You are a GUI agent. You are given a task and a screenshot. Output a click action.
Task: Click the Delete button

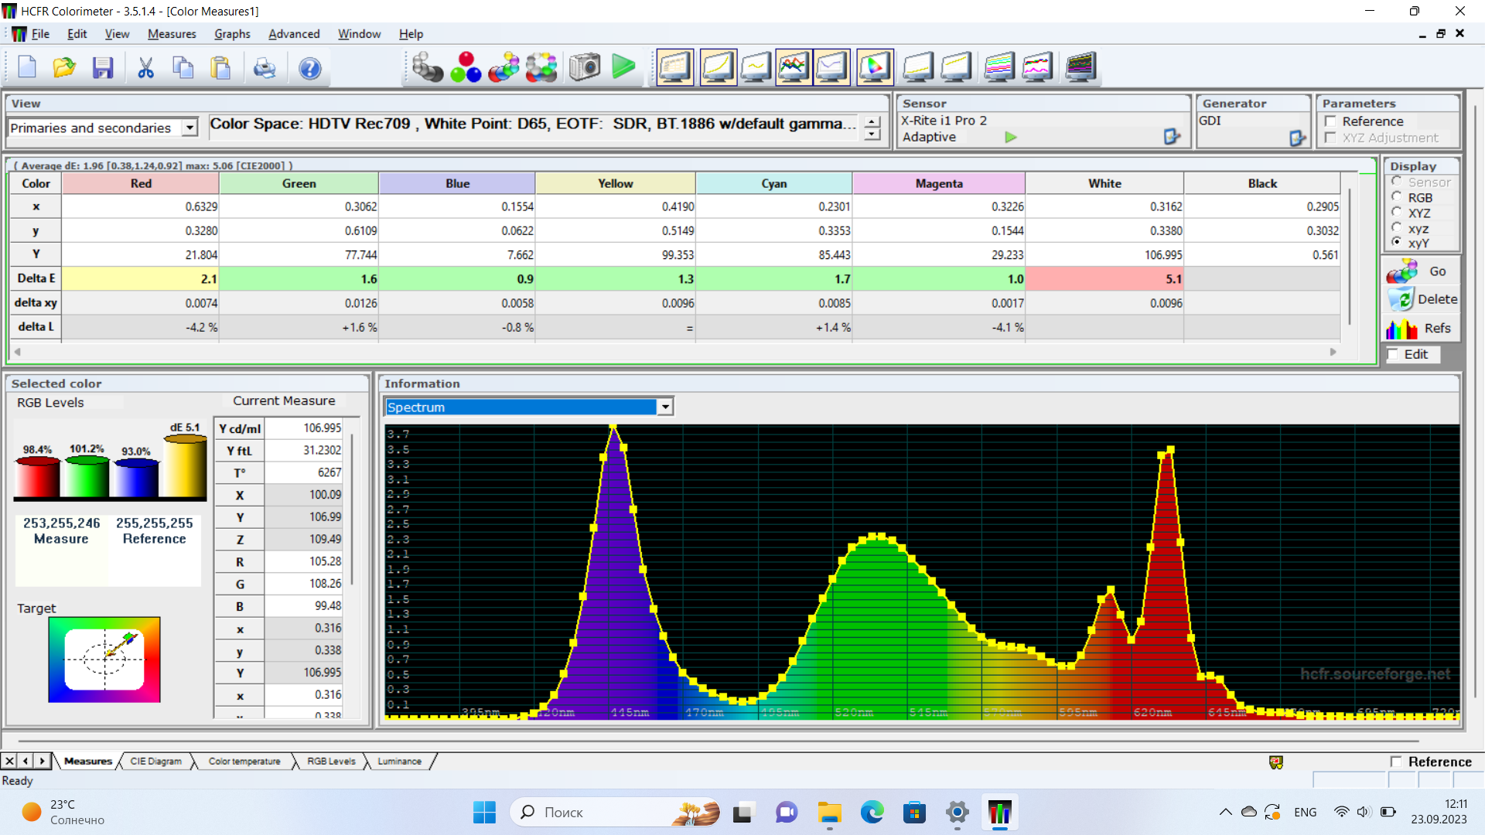click(1422, 299)
